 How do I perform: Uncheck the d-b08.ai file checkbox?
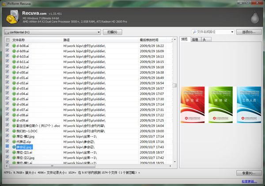click(7, 45)
